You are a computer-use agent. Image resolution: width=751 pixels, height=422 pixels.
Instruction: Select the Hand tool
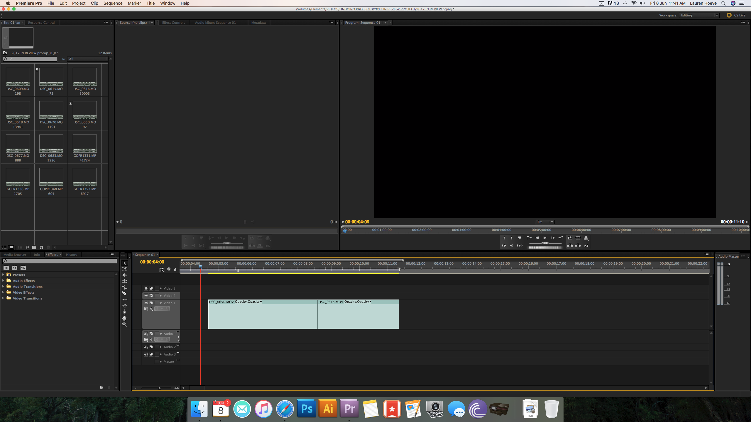pos(124,318)
